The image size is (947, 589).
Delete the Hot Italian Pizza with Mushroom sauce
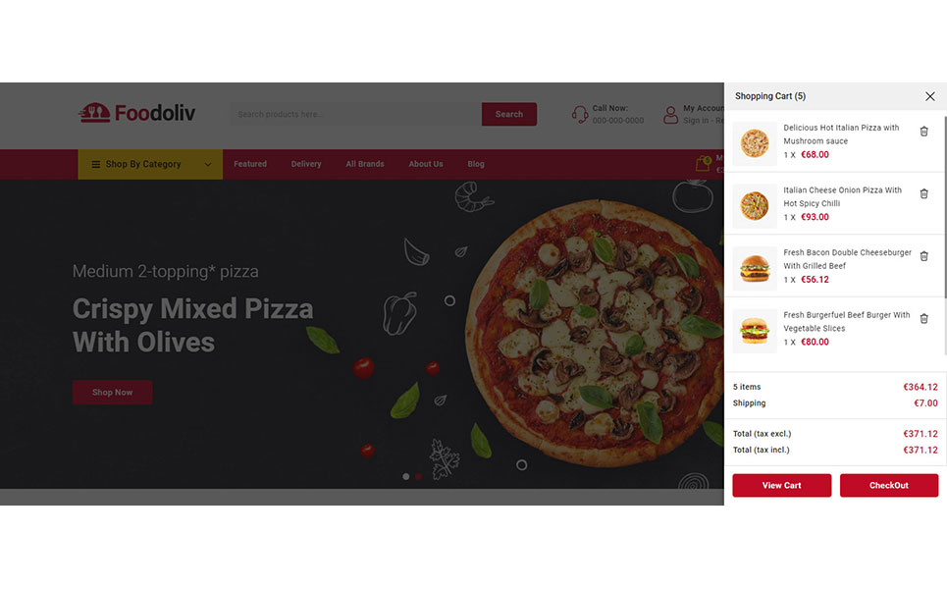(x=923, y=132)
